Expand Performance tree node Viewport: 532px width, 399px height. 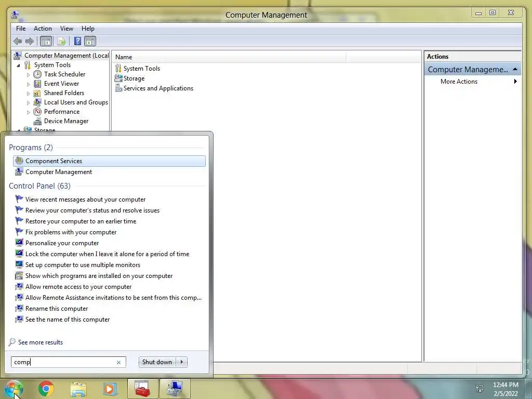pos(28,112)
